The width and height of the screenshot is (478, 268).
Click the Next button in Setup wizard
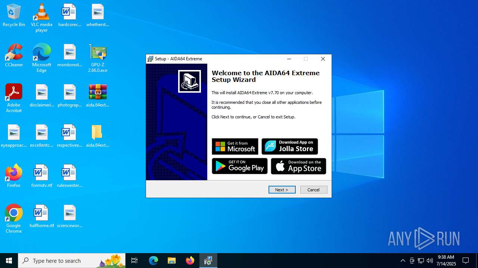click(282, 190)
